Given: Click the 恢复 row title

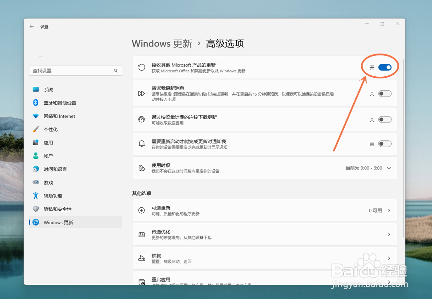Looking at the screenshot, I should (156, 255).
